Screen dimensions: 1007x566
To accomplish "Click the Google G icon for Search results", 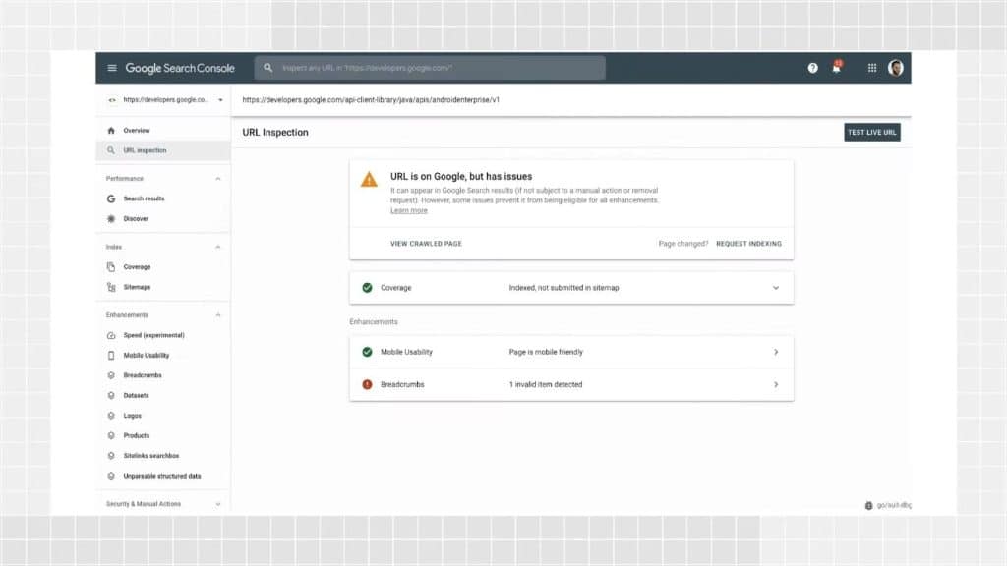I will pos(111,198).
